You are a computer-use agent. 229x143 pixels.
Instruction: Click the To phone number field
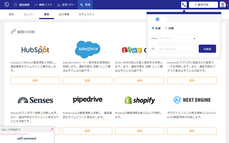[177, 49]
